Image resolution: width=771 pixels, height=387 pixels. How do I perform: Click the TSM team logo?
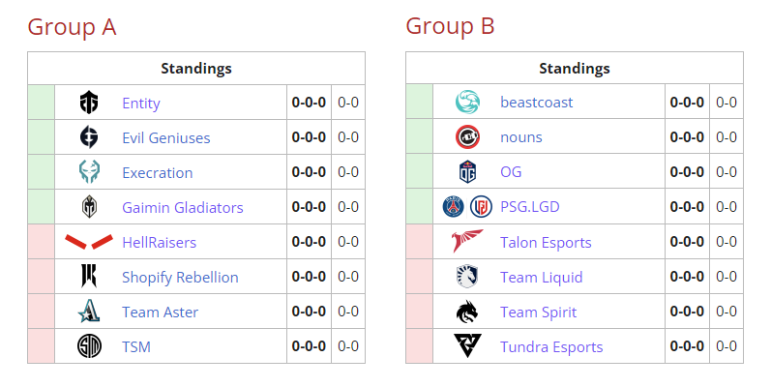coord(89,346)
